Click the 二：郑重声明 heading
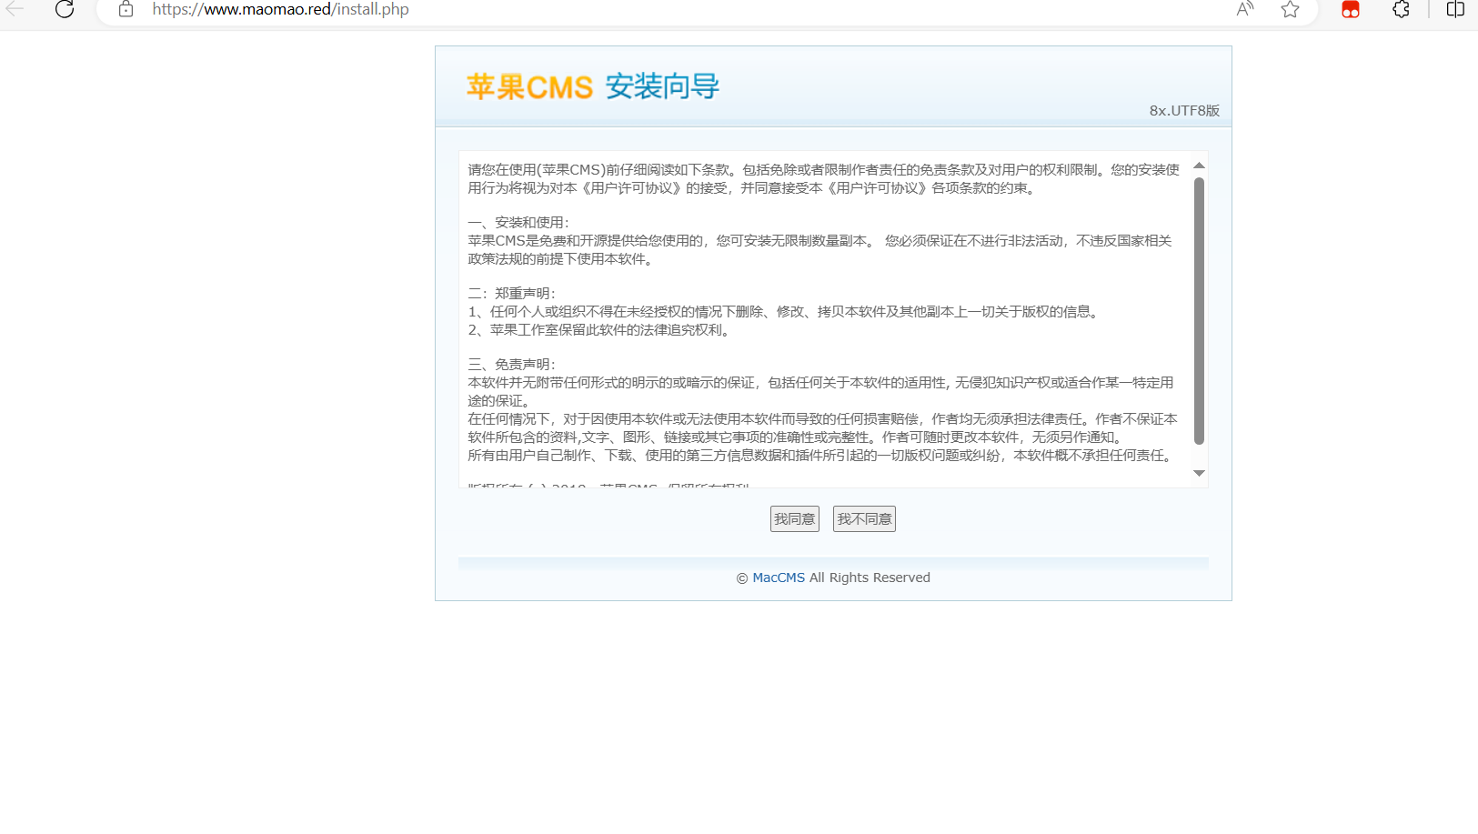Image resolution: width=1478 pixels, height=834 pixels. [x=511, y=293]
